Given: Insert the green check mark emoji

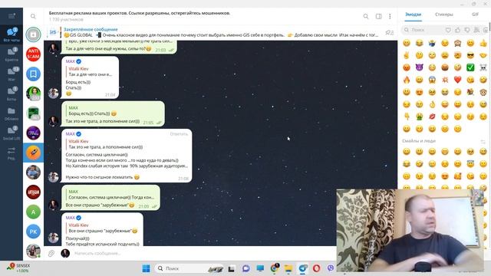Looking at the screenshot, I should pyautogui.click(x=470, y=67).
